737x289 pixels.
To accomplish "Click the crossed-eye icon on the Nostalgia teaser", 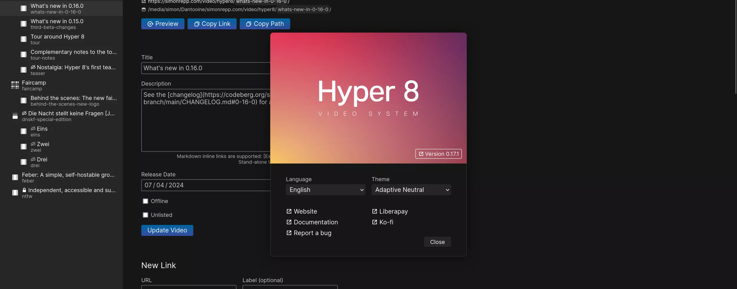I will (33, 67).
